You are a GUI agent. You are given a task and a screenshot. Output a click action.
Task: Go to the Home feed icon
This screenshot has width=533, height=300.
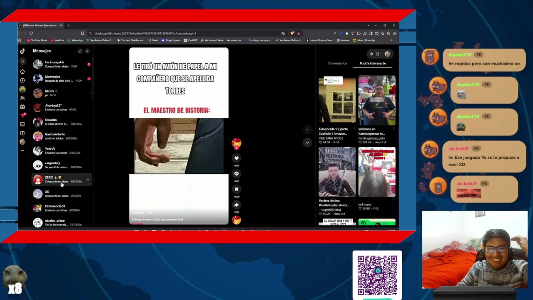(x=22, y=71)
